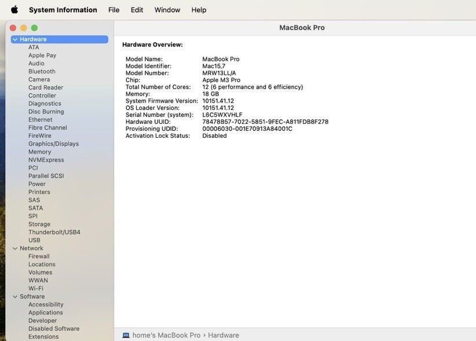Select Parallel SCSI in the sidebar

(46, 176)
